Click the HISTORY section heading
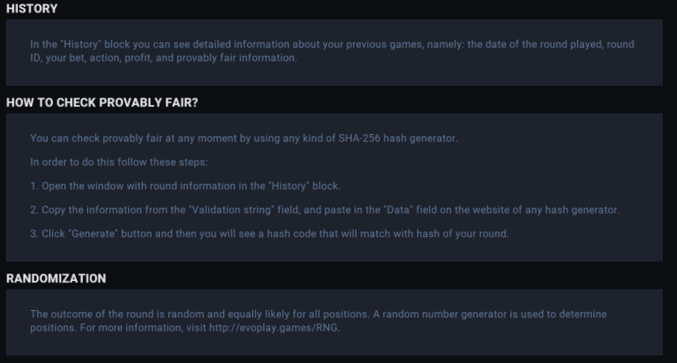This screenshot has height=363, width=677. point(32,9)
